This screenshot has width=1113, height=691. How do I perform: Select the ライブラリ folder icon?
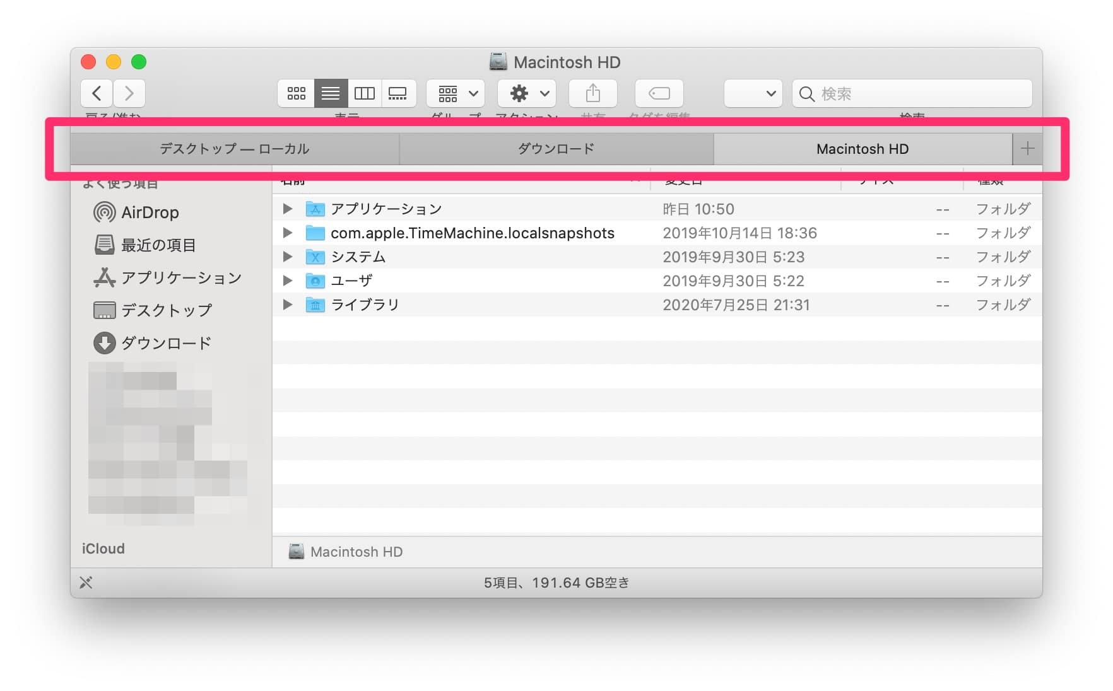tap(315, 305)
